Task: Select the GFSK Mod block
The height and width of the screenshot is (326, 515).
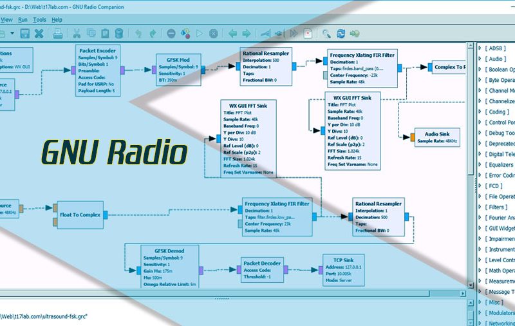Action: (178, 70)
